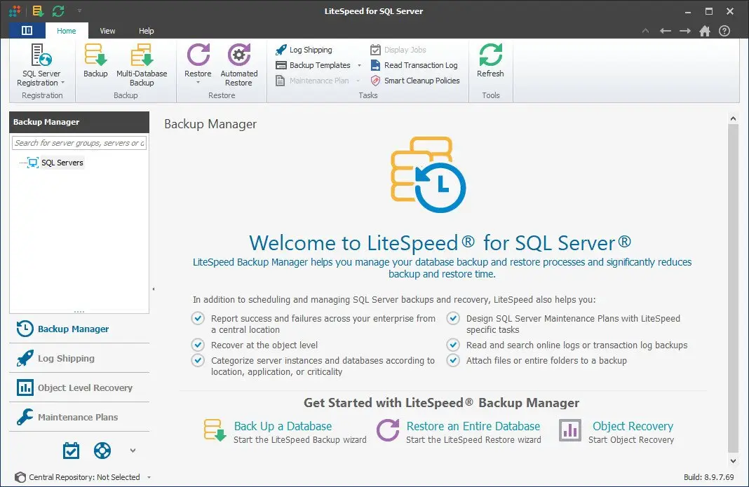Click the Back Up a Database icon
Image resolution: width=749 pixels, height=487 pixels.
[x=215, y=430]
